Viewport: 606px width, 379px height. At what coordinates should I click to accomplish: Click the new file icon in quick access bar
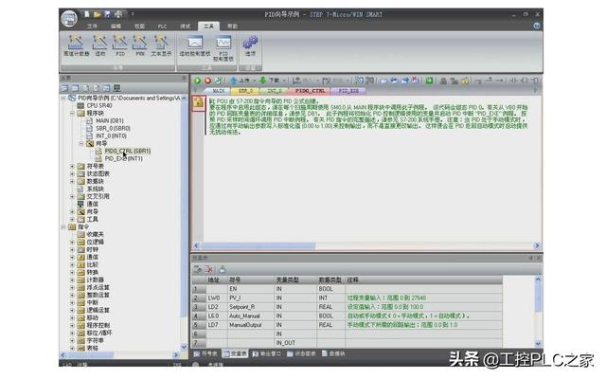click(87, 14)
